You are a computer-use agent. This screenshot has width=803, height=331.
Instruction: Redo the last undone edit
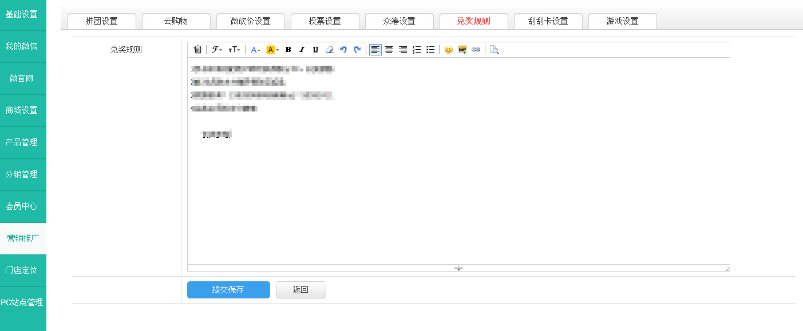click(x=357, y=50)
